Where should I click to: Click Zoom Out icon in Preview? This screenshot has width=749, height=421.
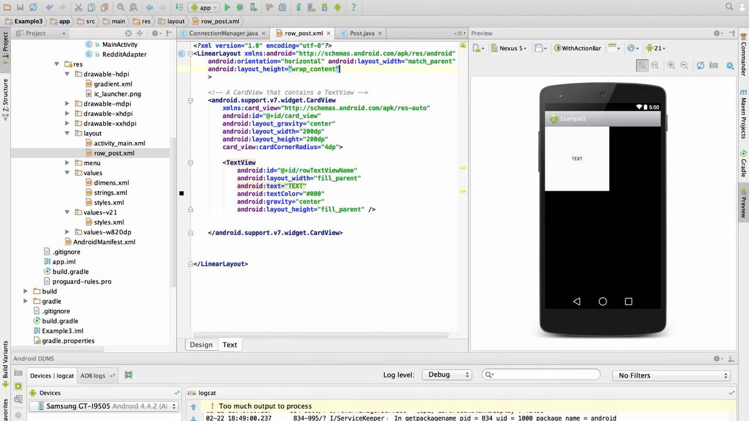tap(684, 66)
